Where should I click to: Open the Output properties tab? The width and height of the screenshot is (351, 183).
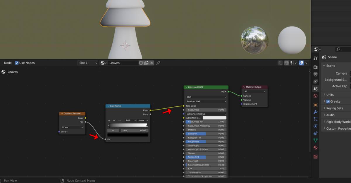pyautogui.click(x=315, y=74)
